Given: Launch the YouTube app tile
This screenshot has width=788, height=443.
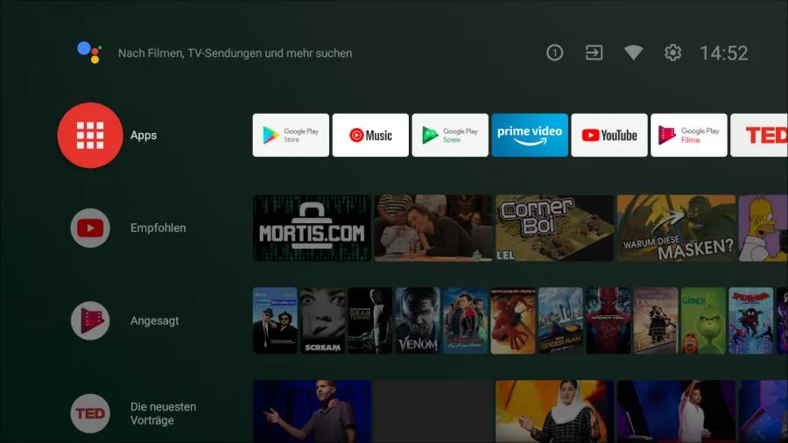Looking at the screenshot, I should click(609, 135).
